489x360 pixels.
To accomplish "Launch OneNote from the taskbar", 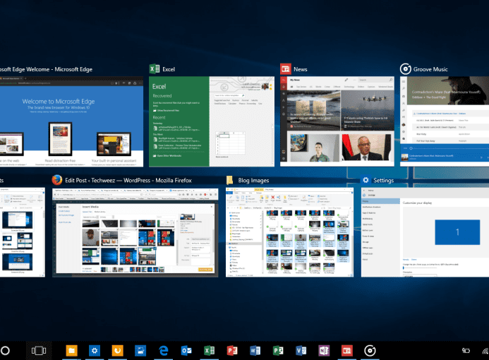I will [324, 351].
